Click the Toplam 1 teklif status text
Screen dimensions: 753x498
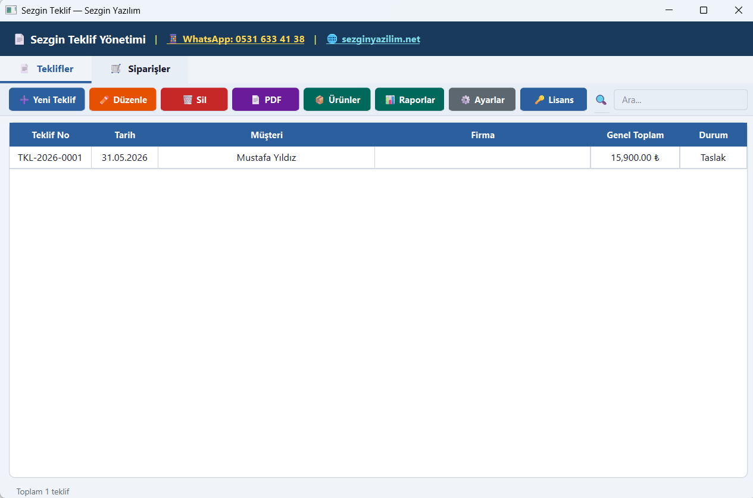[43, 491]
